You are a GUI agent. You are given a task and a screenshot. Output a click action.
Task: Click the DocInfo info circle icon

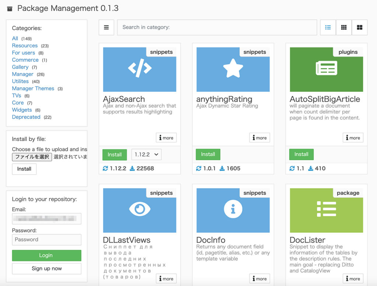pos(233,209)
